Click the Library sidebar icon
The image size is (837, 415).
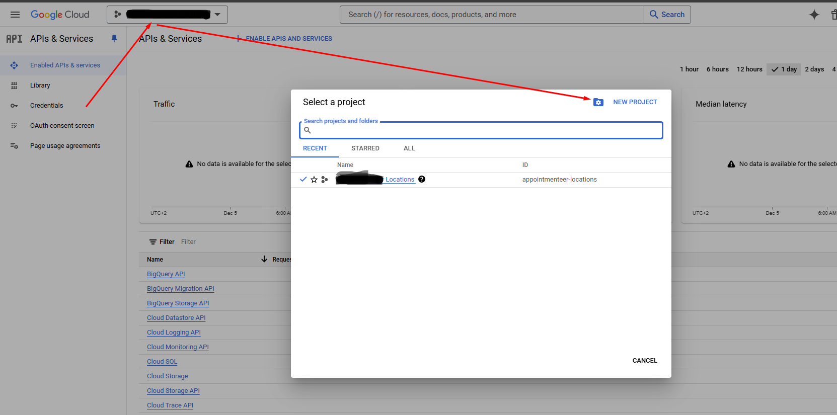14,86
